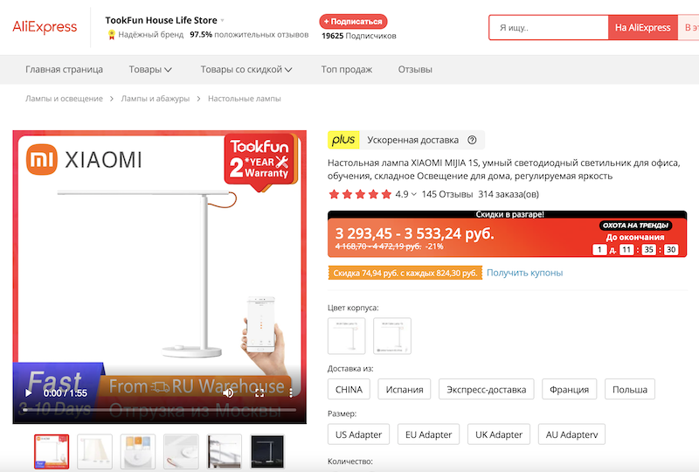Open the Отзывы store tab
Screen dimensions: 699x472
coord(415,70)
